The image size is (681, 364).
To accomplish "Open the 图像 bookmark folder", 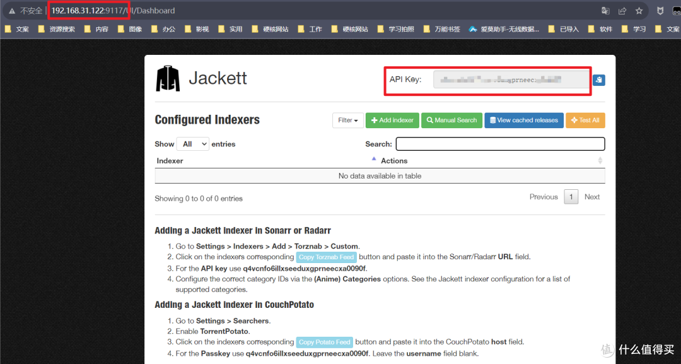I will pos(130,29).
